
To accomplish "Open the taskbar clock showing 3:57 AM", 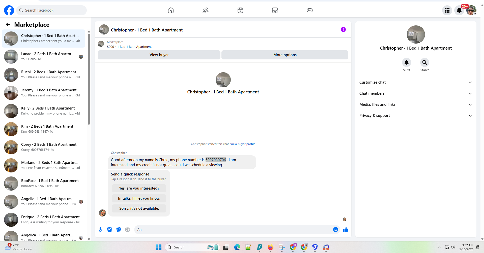I will [466, 247].
